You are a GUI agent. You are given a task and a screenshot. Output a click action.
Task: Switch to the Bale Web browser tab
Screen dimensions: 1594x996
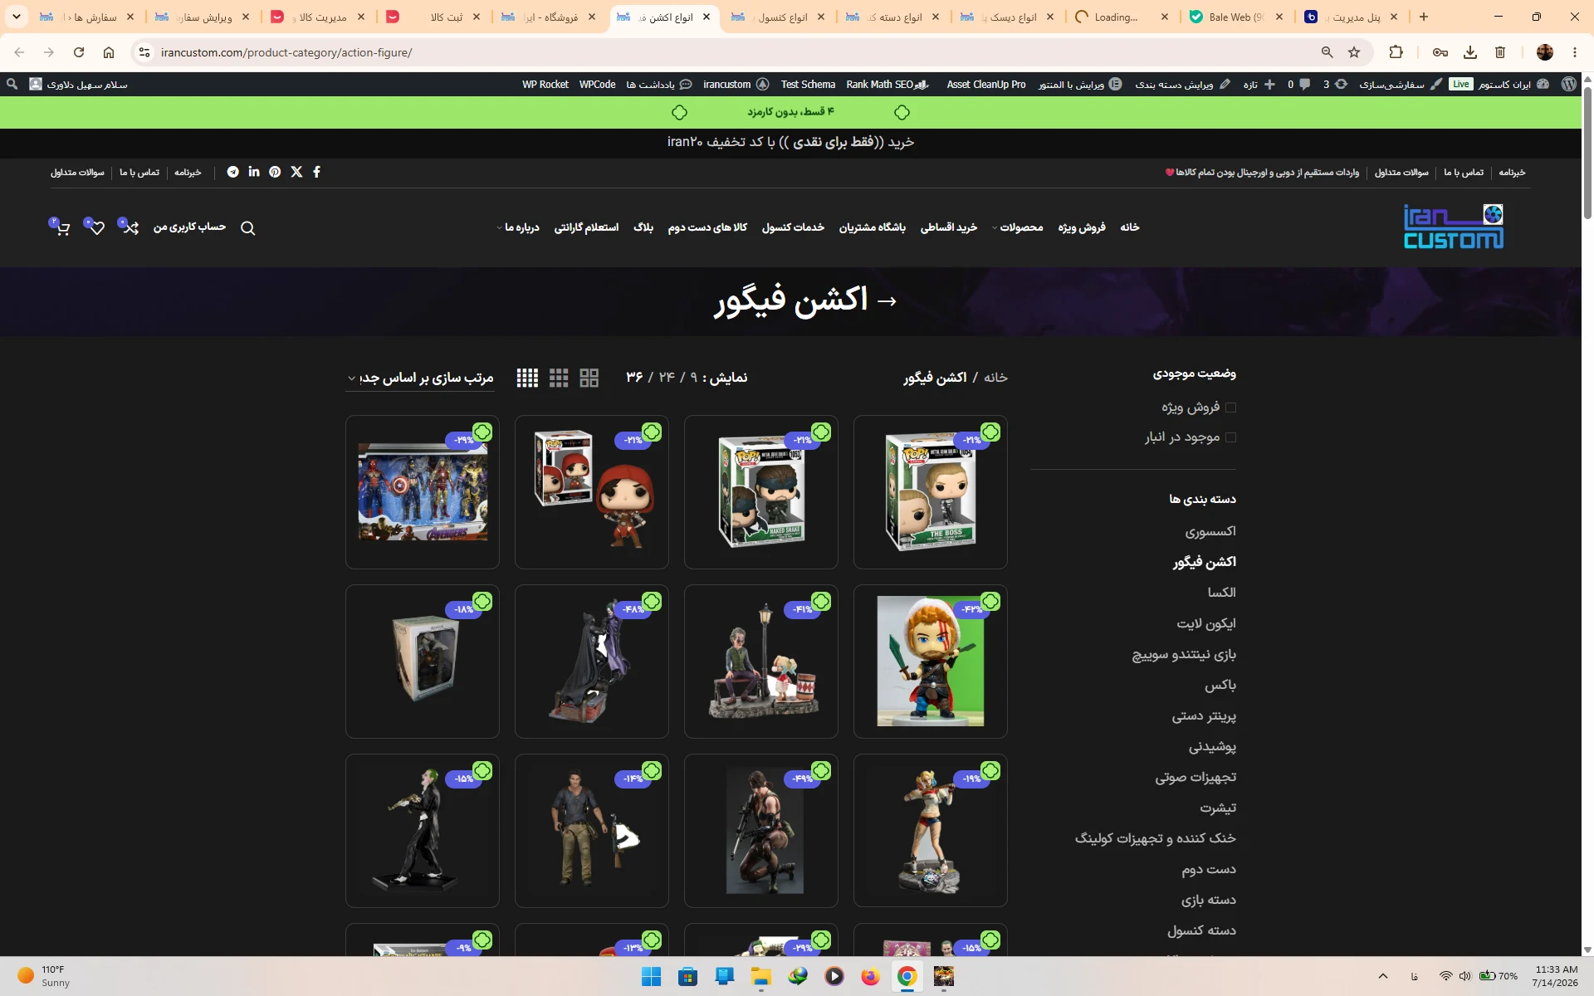click(x=1236, y=17)
